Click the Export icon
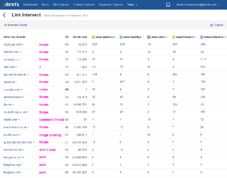 tap(212, 25)
